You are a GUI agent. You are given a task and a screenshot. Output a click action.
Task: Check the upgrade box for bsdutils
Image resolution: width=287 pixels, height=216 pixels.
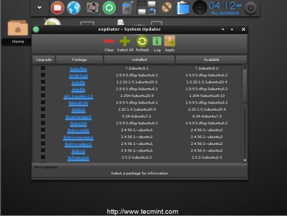(x=43, y=82)
